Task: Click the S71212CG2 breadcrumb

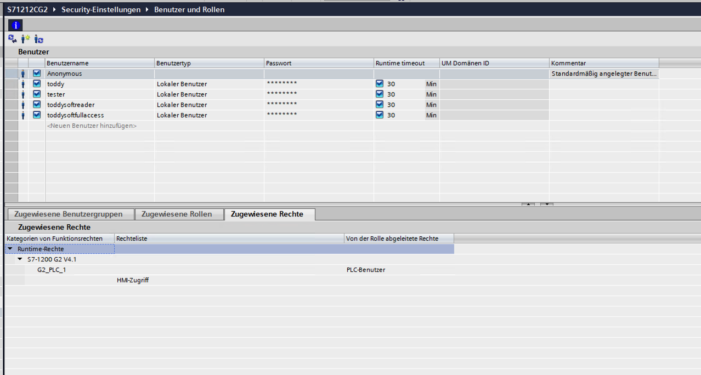Action: 28,9
